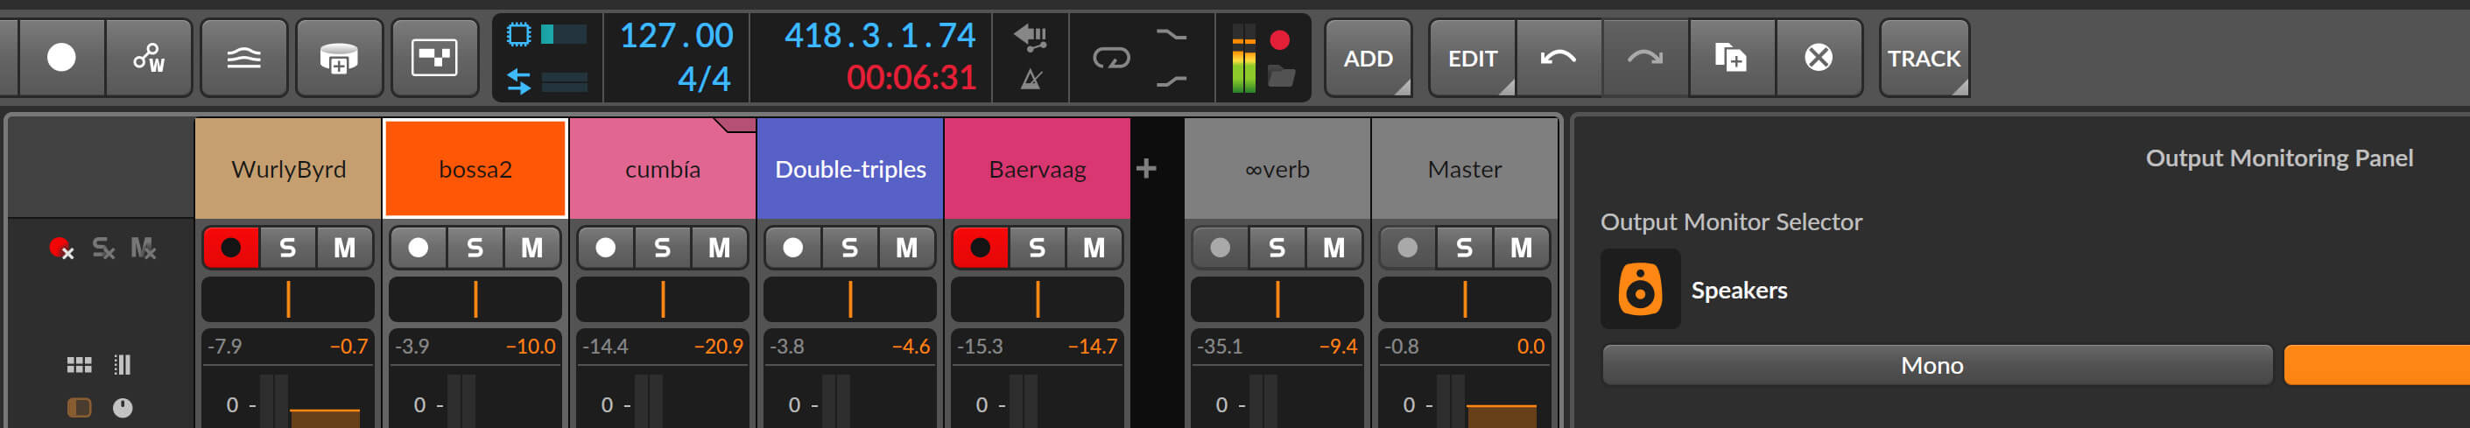Disarm recording on the WurlyByrd track

pos(231,248)
